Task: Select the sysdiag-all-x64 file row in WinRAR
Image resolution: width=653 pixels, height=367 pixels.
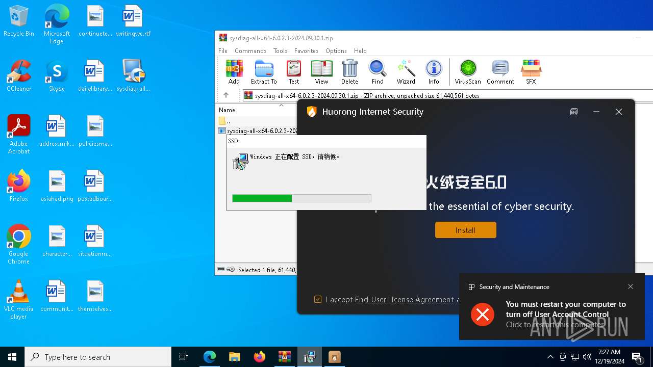Action: pos(257,131)
